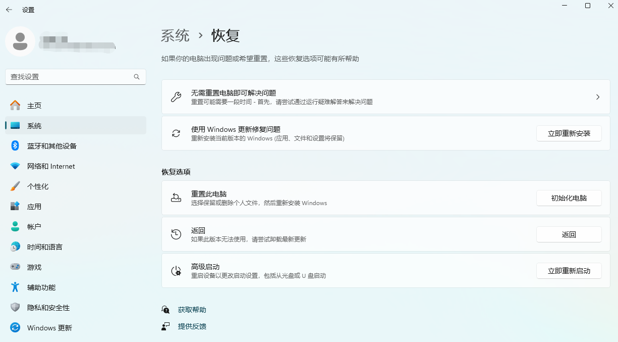This screenshot has width=618, height=342.
Task: Click the 获取帮助 help icon
Action: tap(165, 310)
